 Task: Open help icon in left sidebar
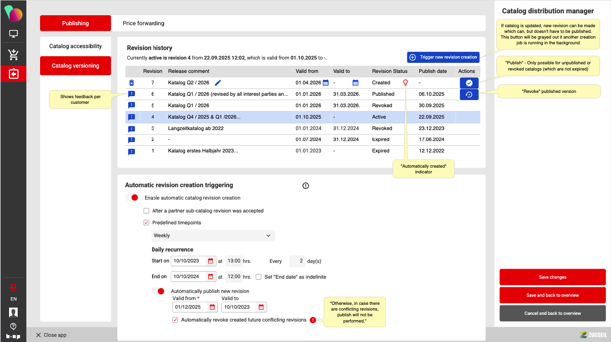point(13,326)
